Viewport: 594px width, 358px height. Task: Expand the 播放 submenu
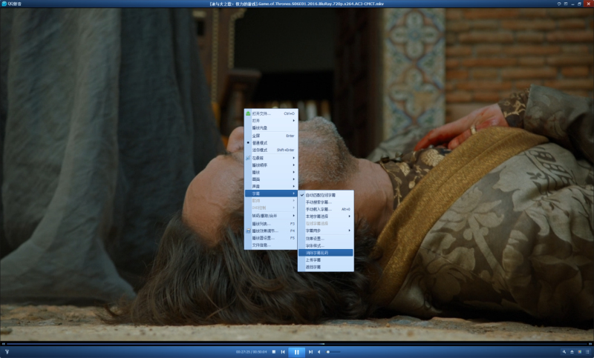pos(271,173)
